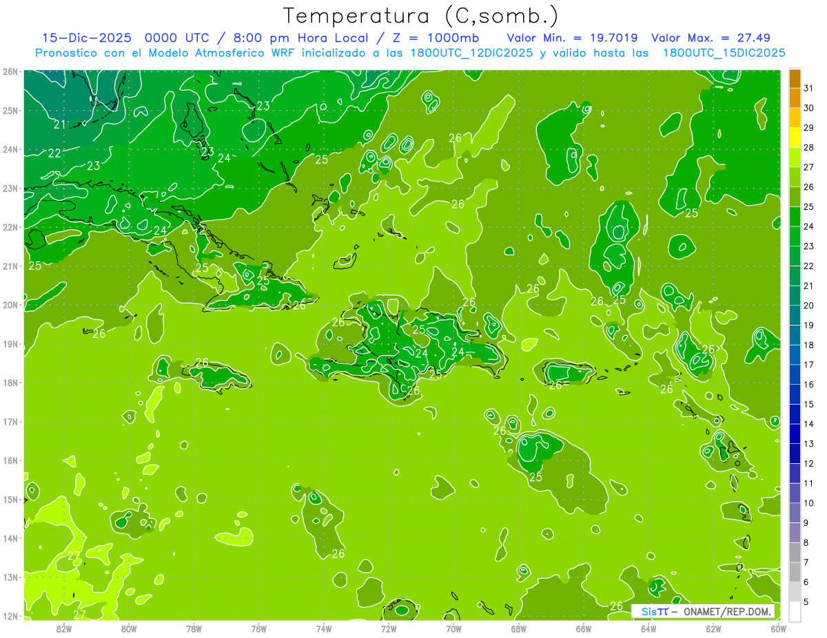Image resolution: width=827 pixels, height=638 pixels.
Task: Click the orange swatch atop the color scale
Action: 795,78
